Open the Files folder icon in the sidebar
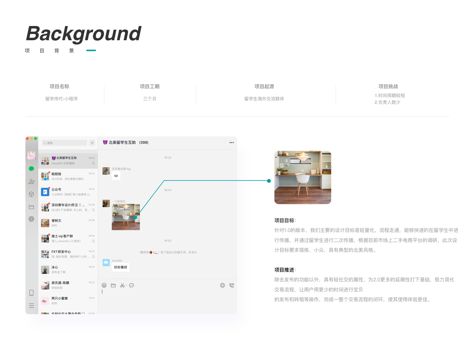 tap(31, 207)
